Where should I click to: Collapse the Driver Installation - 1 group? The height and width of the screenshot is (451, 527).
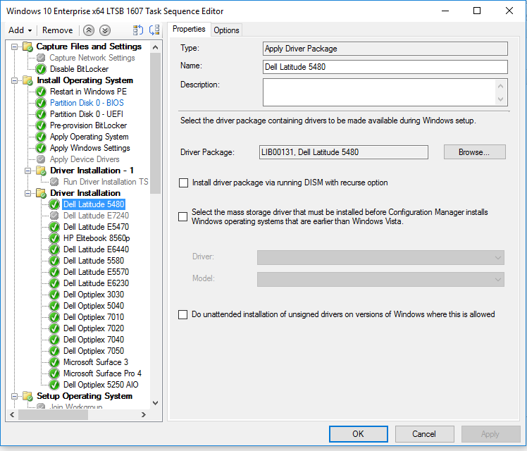tap(28, 171)
